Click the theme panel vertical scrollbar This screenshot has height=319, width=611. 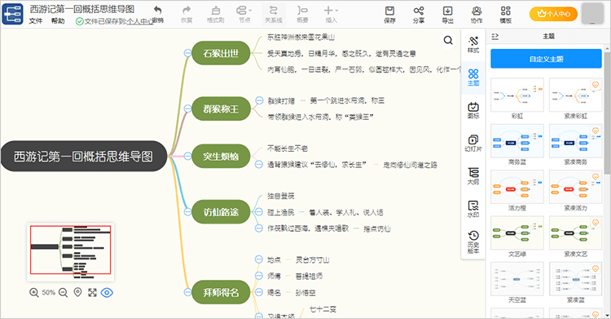(607, 113)
